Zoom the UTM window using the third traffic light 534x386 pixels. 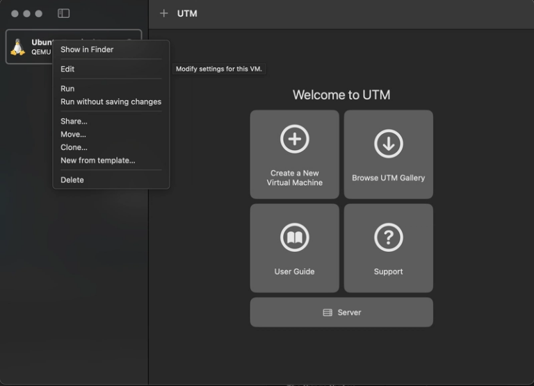tap(38, 13)
